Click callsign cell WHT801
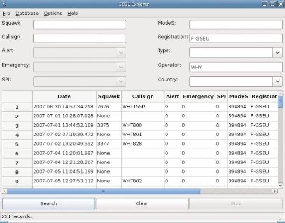 pyautogui.click(x=143, y=135)
